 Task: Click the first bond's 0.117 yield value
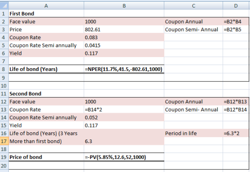(x=124, y=53)
